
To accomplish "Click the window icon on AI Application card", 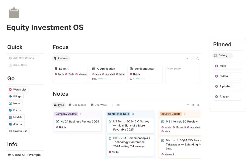I will pos(94,69).
